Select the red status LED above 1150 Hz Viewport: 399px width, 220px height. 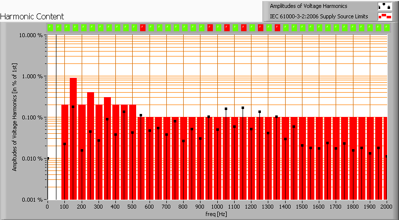[x=244, y=27]
